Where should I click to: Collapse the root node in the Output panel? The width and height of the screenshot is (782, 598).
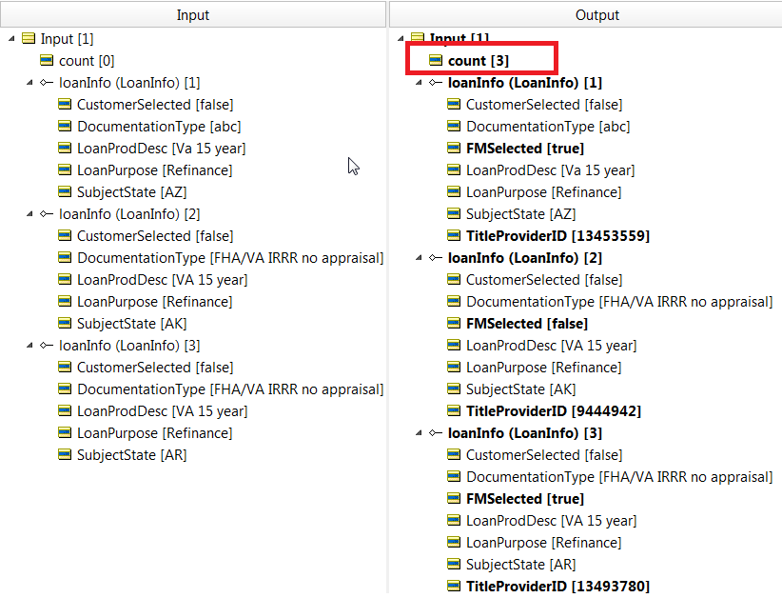(401, 38)
